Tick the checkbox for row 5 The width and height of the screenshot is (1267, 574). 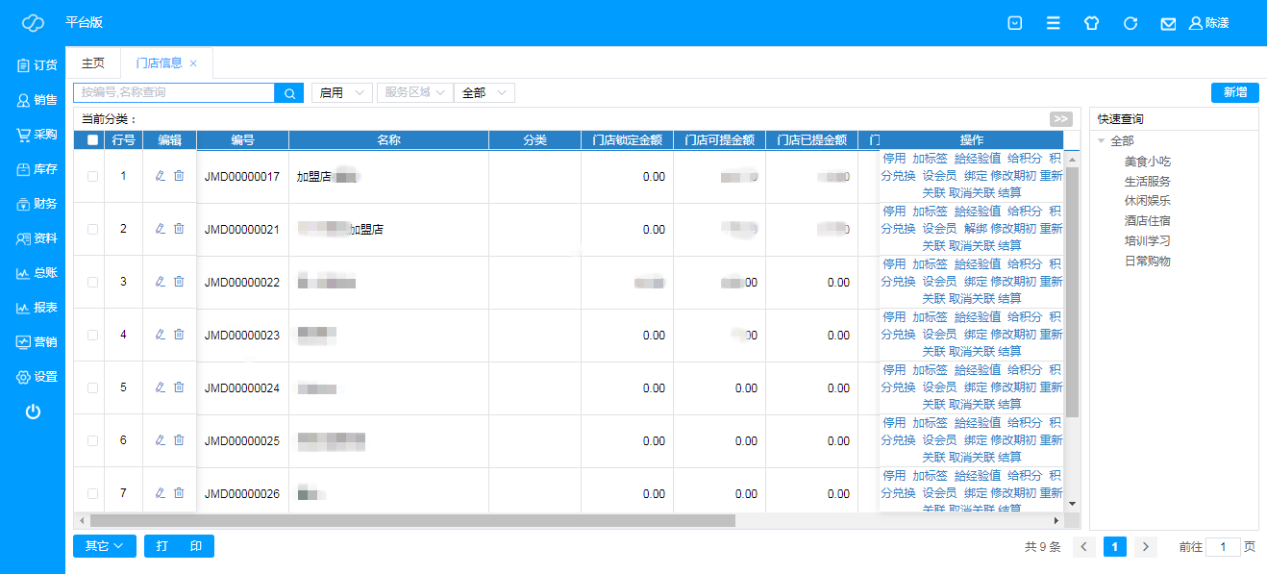(x=92, y=388)
